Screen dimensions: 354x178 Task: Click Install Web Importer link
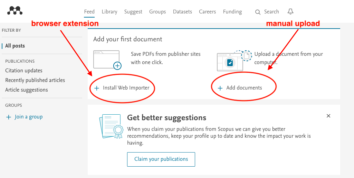126,88
